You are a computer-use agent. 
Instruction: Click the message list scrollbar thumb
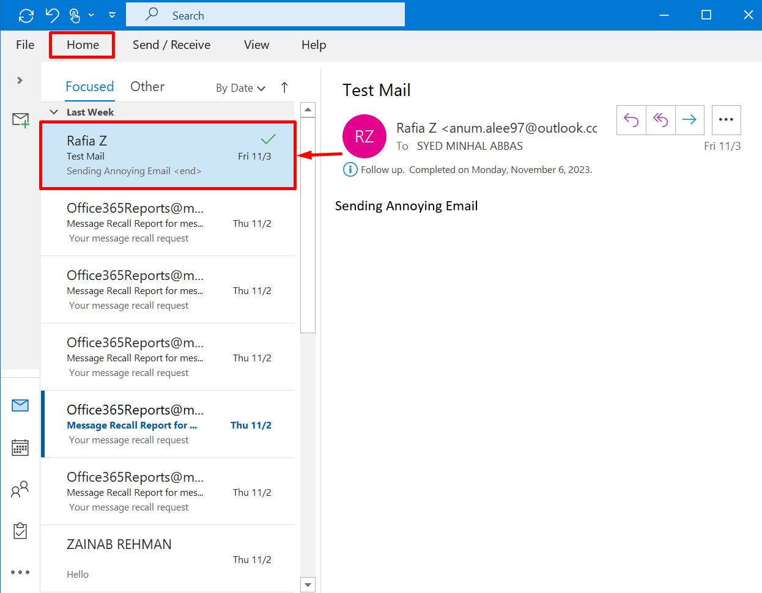(x=308, y=225)
